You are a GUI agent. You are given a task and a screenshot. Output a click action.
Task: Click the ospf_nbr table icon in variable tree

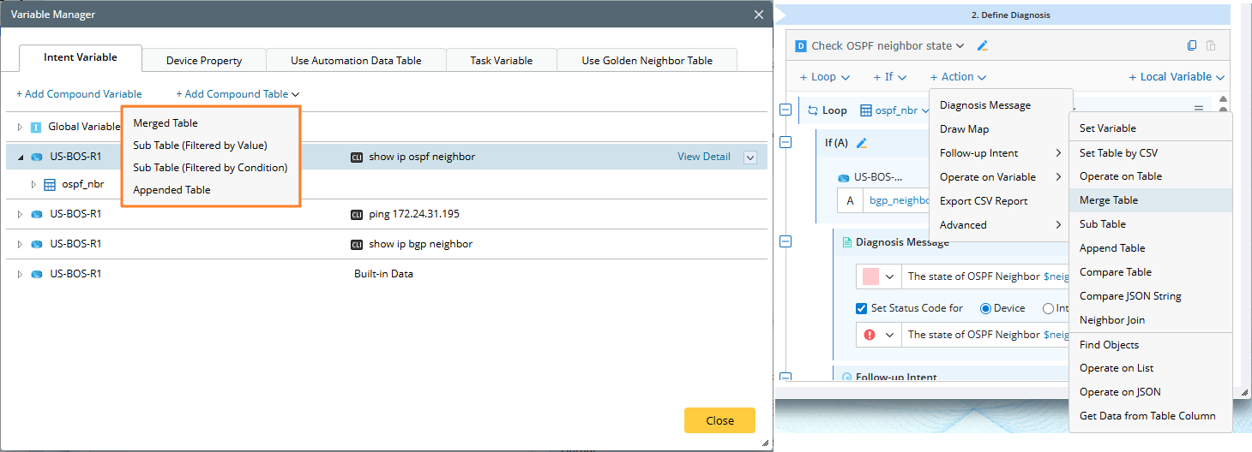coord(50,184)
